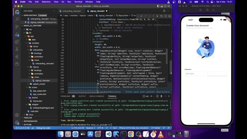Open the Run menu in menu bar

69,2
